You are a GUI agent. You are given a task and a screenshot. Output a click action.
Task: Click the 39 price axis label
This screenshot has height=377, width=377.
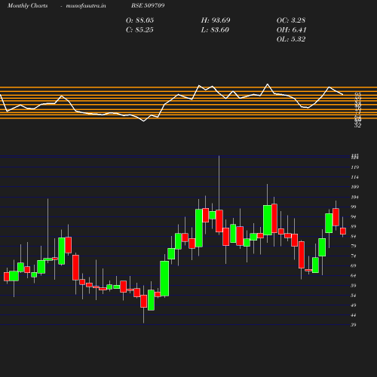point(354,325)
